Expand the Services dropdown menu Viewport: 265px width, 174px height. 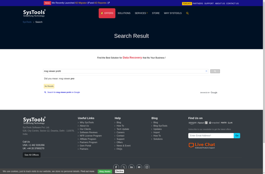tap(141, 13)
